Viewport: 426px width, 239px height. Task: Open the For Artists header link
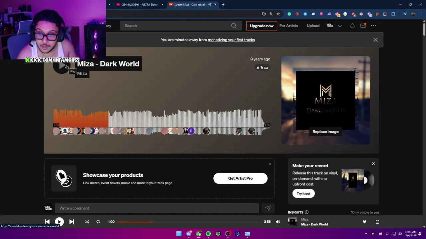tap(289, 26)
